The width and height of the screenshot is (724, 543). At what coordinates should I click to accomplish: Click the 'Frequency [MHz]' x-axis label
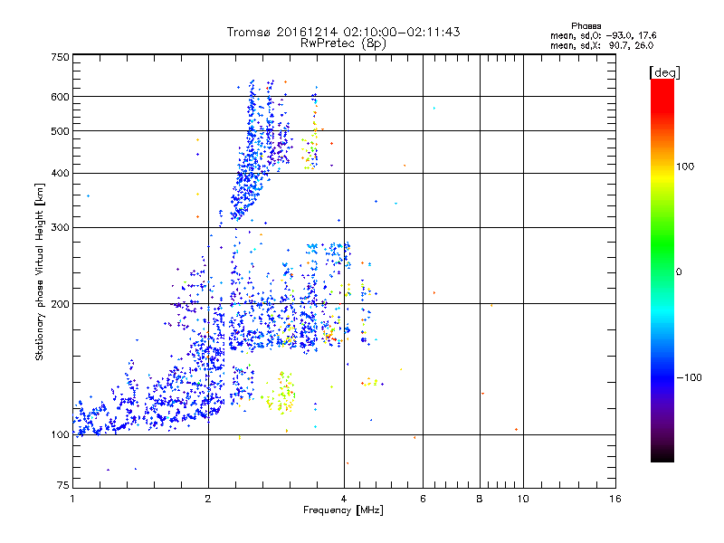click(344, 510)
